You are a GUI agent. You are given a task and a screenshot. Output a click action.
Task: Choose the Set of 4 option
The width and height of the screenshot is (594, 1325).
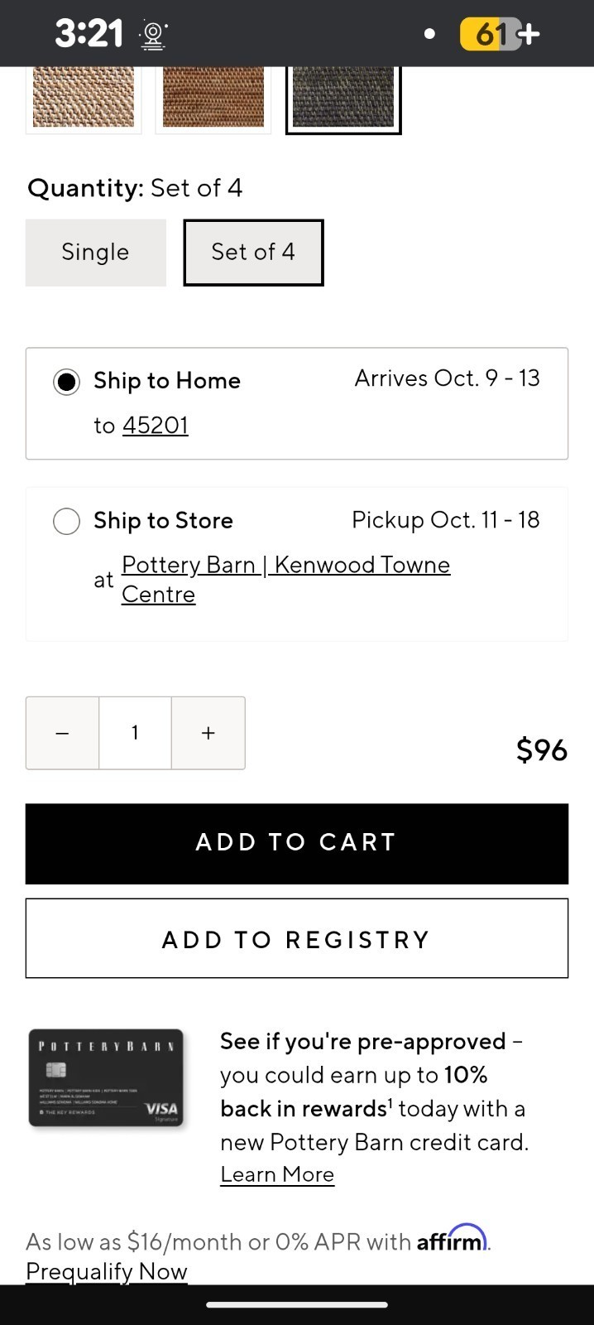(x=253, y=253)
